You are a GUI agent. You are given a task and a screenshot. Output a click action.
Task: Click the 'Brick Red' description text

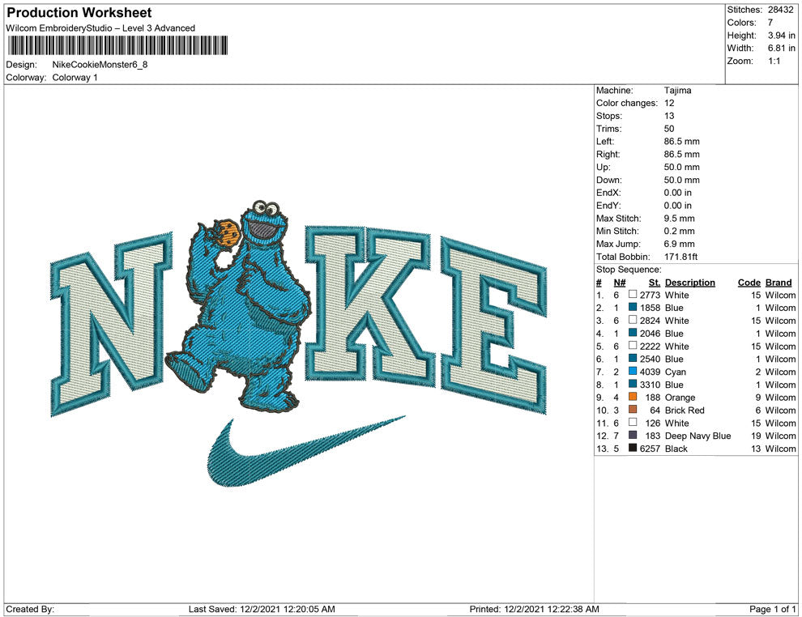(x=685, y=410)
